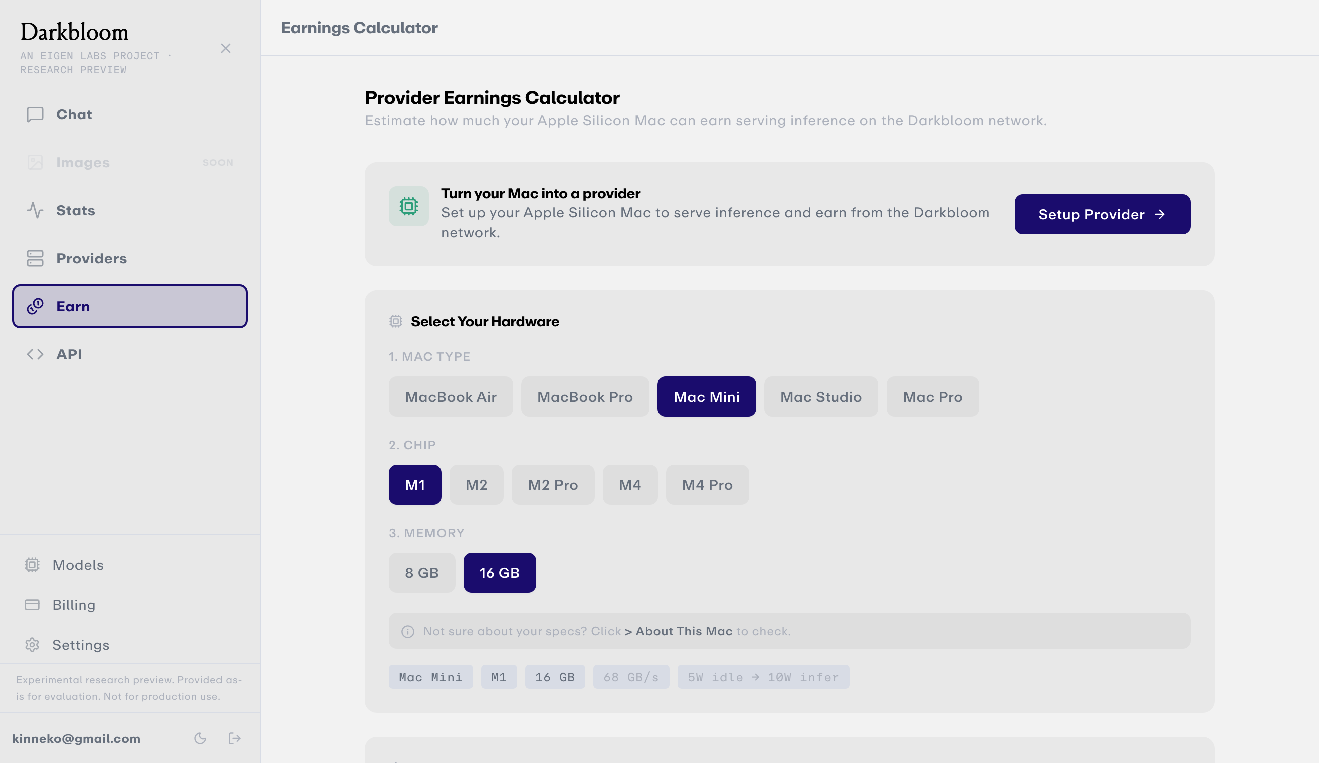
Task: Open the Chat page
Action: [x=129, y=114]
